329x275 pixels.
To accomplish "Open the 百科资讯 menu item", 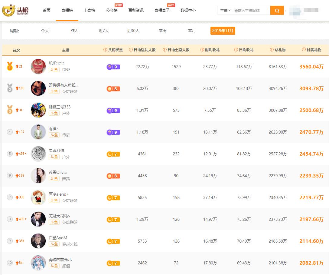I will pyautogui.click(x=135, y=10).
